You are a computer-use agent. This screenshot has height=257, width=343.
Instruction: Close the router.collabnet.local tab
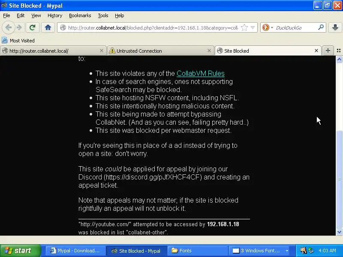click(x=102, y=51)
